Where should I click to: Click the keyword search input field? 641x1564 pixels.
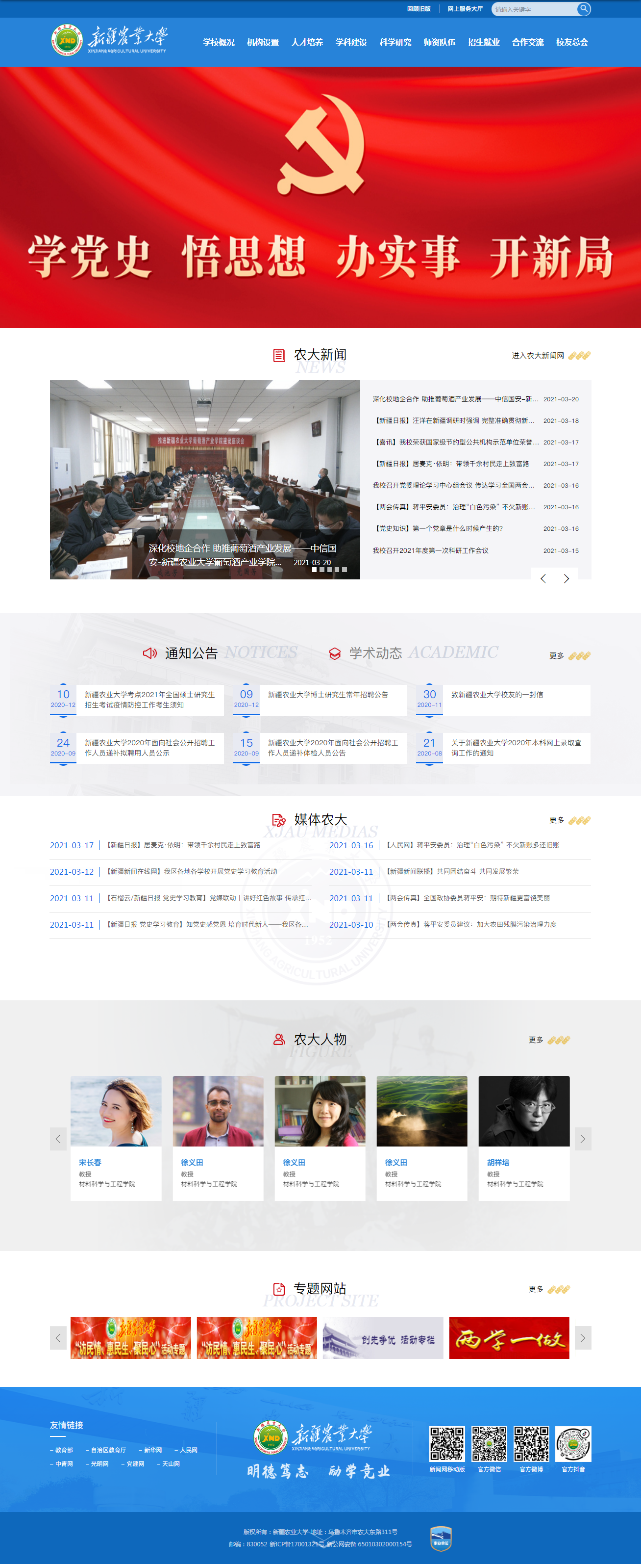[x=532, y=9]
